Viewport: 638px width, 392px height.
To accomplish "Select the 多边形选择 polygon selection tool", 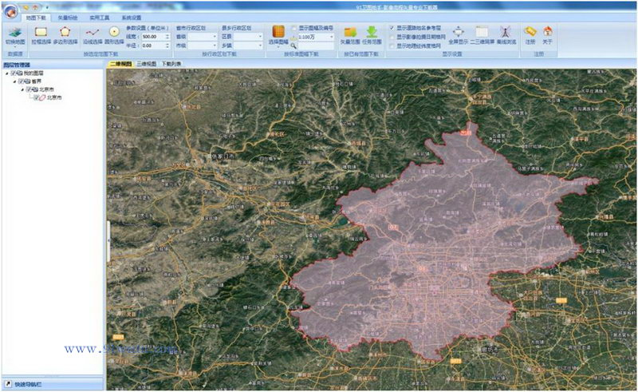I will [65, 32].
